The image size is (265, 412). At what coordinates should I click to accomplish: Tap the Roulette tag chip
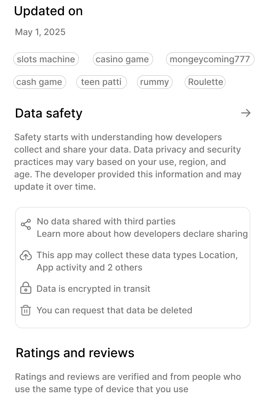click(205, 82)
